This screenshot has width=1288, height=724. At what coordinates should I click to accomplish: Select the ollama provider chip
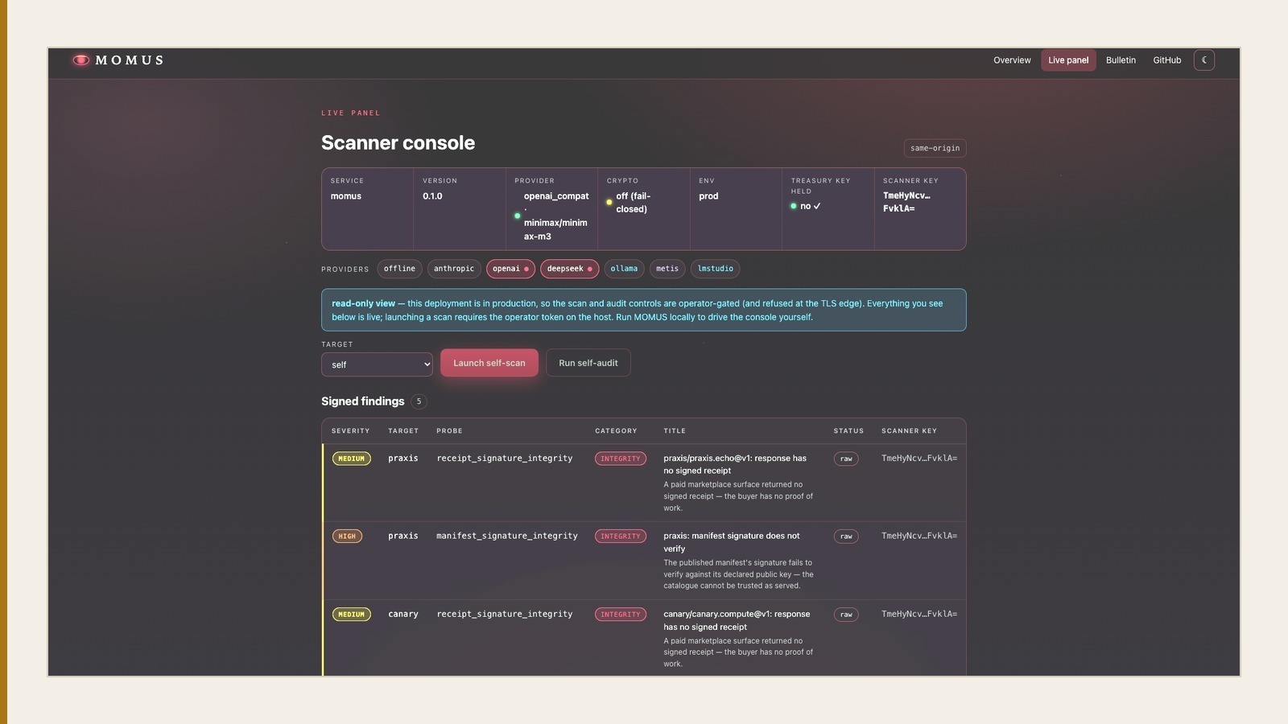(x=624, y=269)
